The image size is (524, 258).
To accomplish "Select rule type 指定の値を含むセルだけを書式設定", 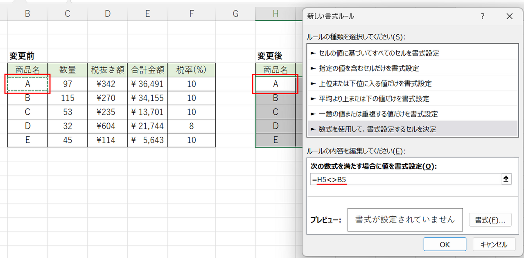I will [368, 69].
